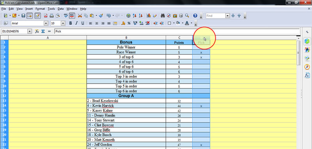Click the Save document icon
The image size is (312, 149).
click(x=23, y=16)
